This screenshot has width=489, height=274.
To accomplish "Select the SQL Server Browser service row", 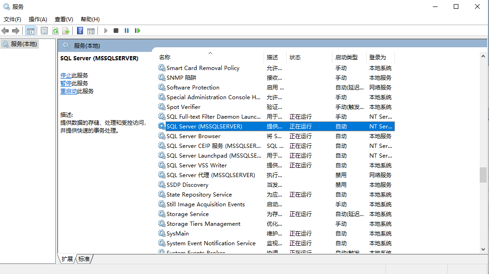I will [x=193, y=136].
